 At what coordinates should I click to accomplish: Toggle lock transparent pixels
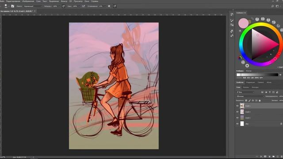point(246,100)
